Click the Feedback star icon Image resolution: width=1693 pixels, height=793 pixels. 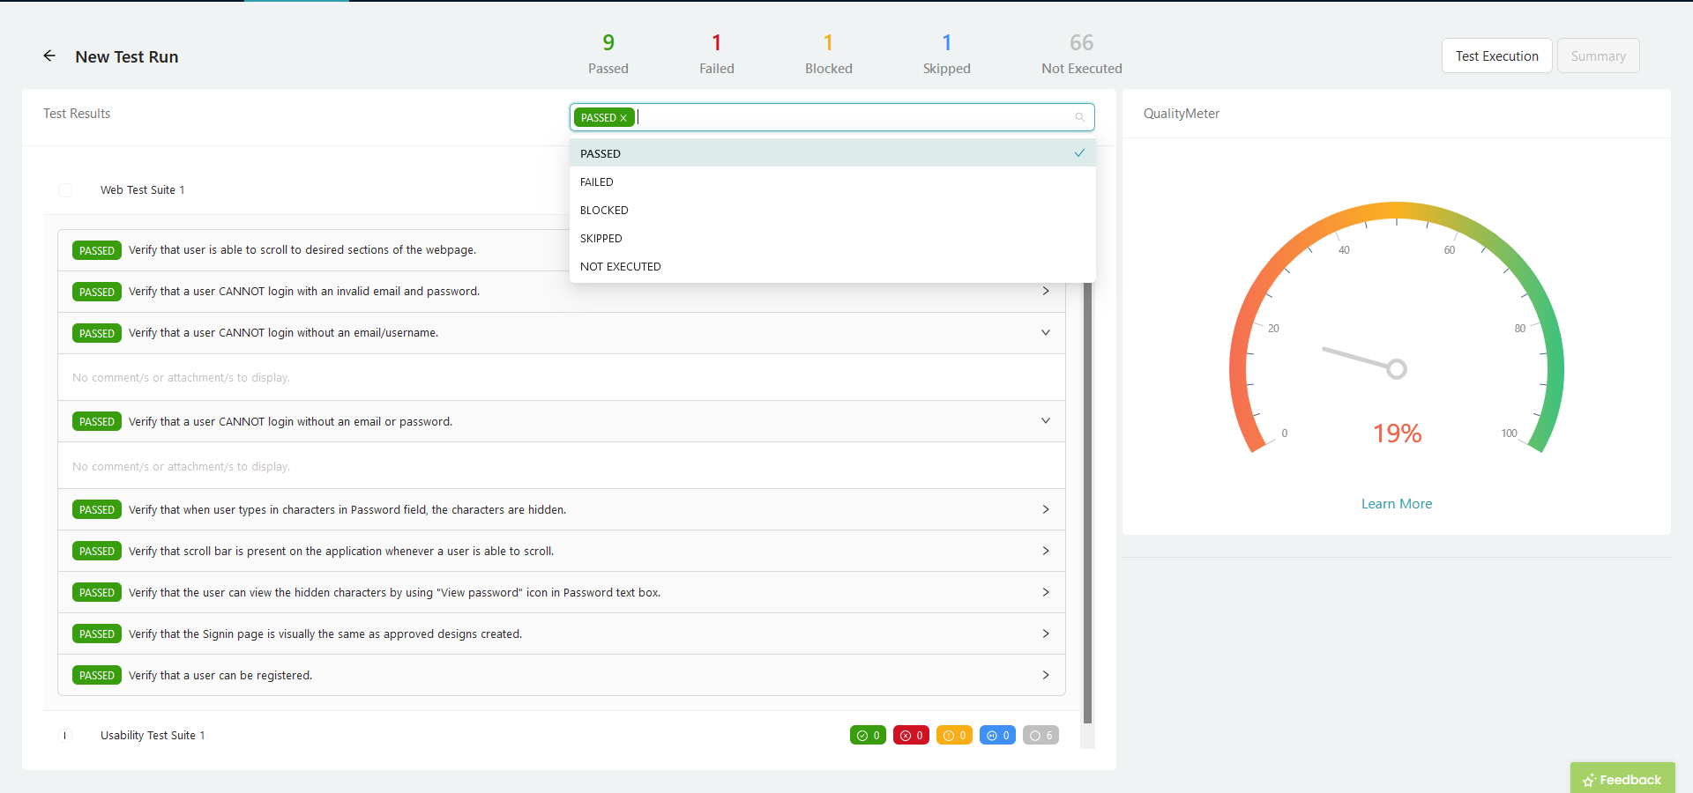(1589, 780)
